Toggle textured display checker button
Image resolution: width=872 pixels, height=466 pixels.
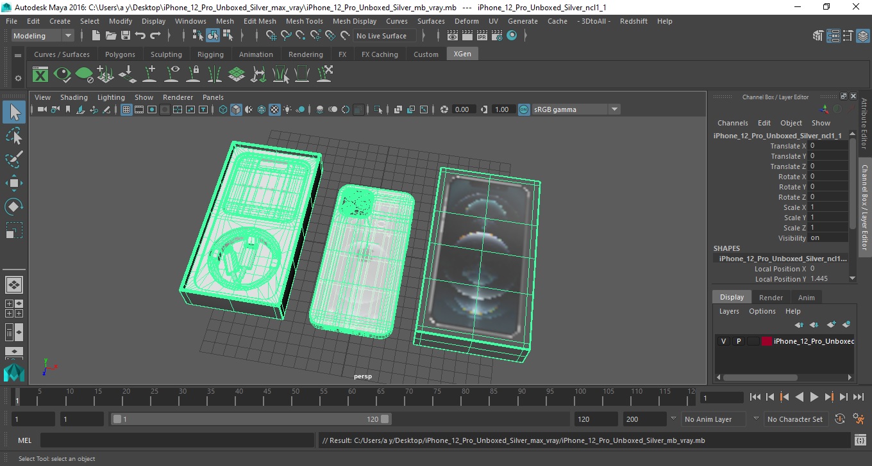274,109
